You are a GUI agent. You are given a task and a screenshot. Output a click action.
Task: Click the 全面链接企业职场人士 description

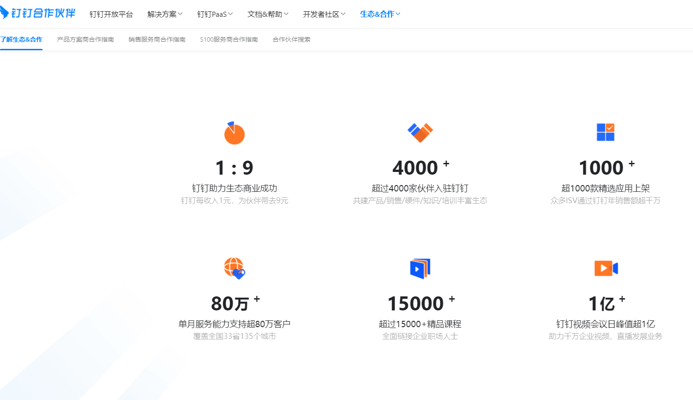[420, 336]
